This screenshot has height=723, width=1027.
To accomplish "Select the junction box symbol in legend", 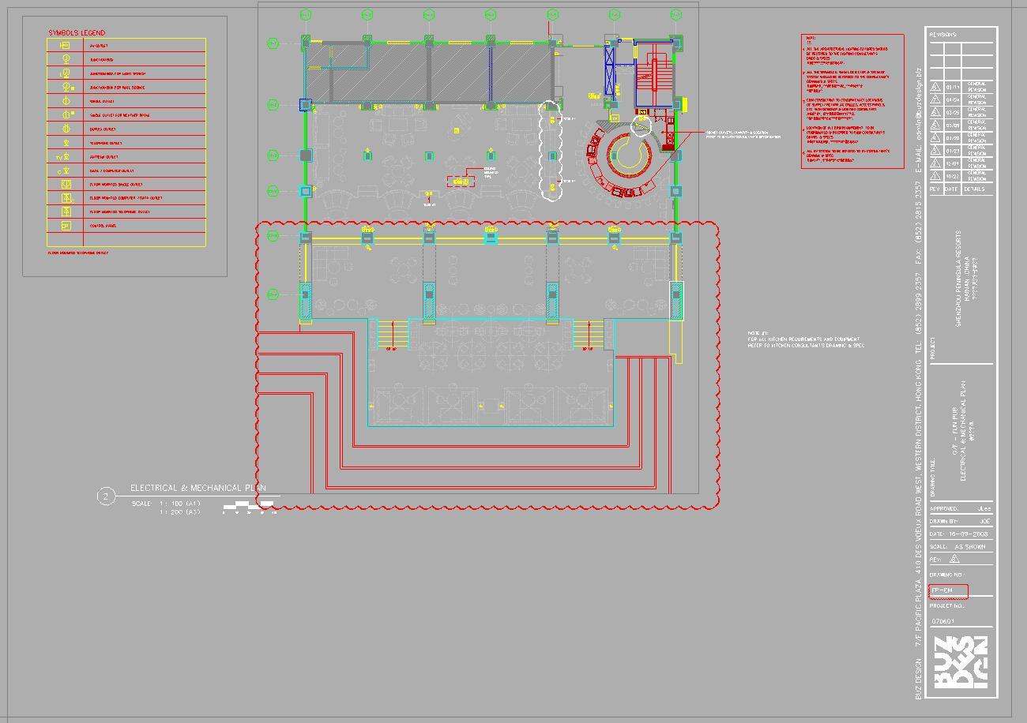I will coord(66,59).
